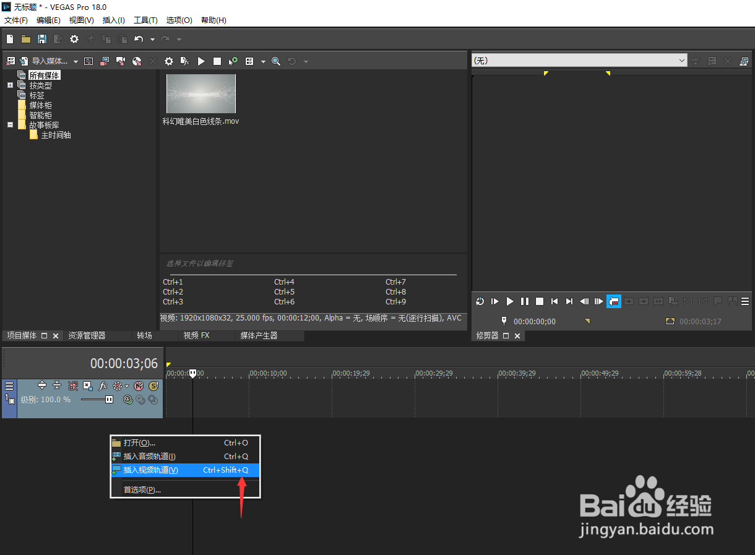
Task: Stop media preview in the Project Media toolbar
Action: (x=217, y=61)
